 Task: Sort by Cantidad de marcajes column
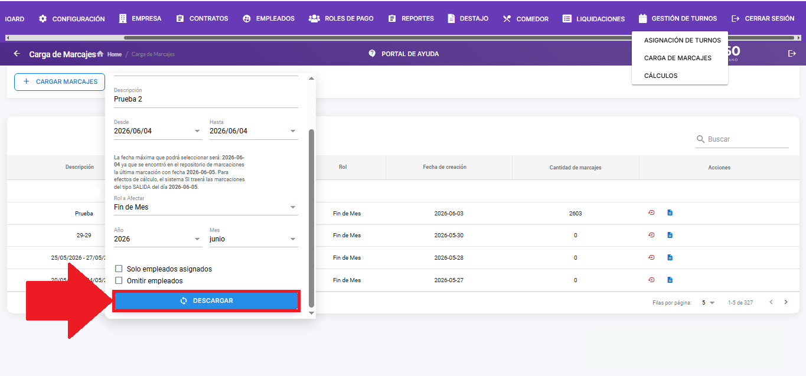(x=575, y=168)
